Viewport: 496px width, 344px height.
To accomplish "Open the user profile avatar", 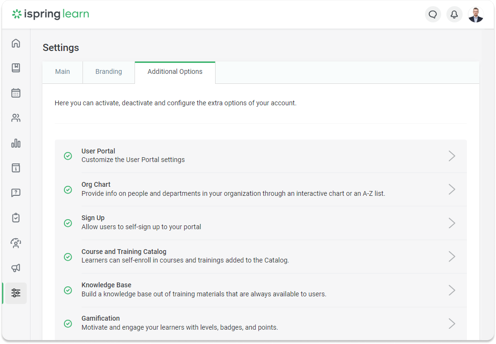I will tap(475, 14).
